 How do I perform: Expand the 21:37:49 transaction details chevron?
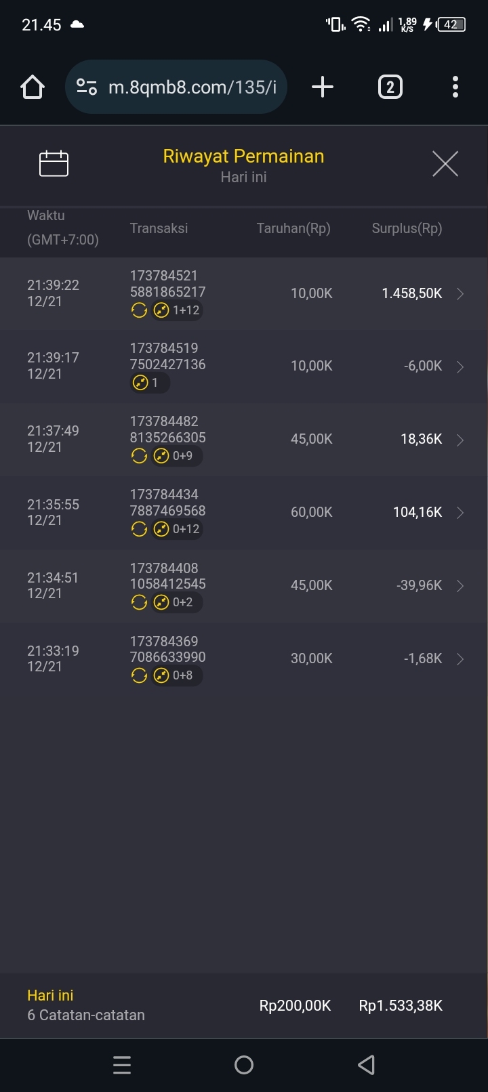[460, 440]
